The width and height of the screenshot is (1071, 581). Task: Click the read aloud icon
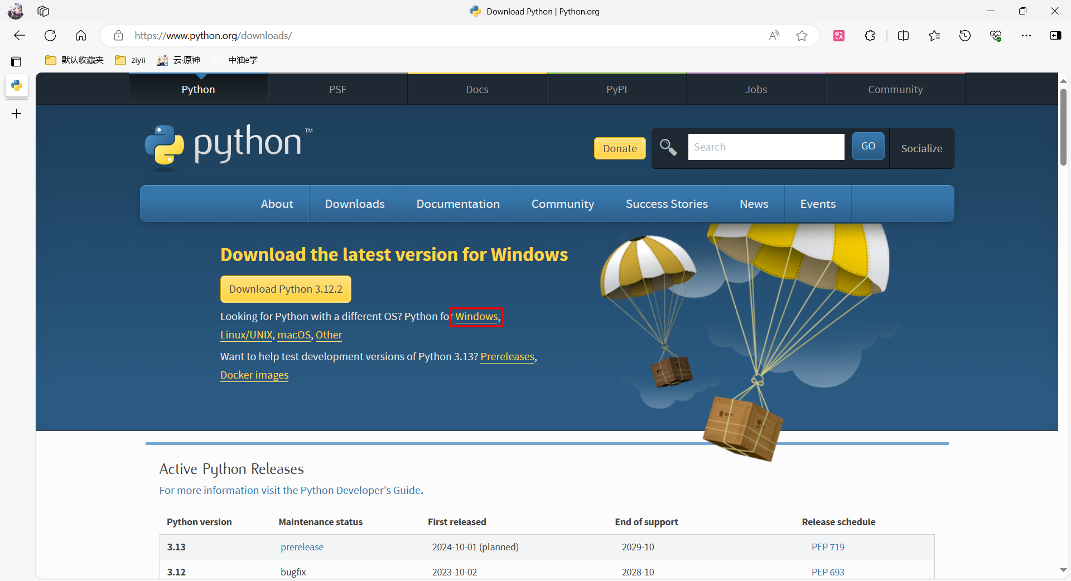774,36
